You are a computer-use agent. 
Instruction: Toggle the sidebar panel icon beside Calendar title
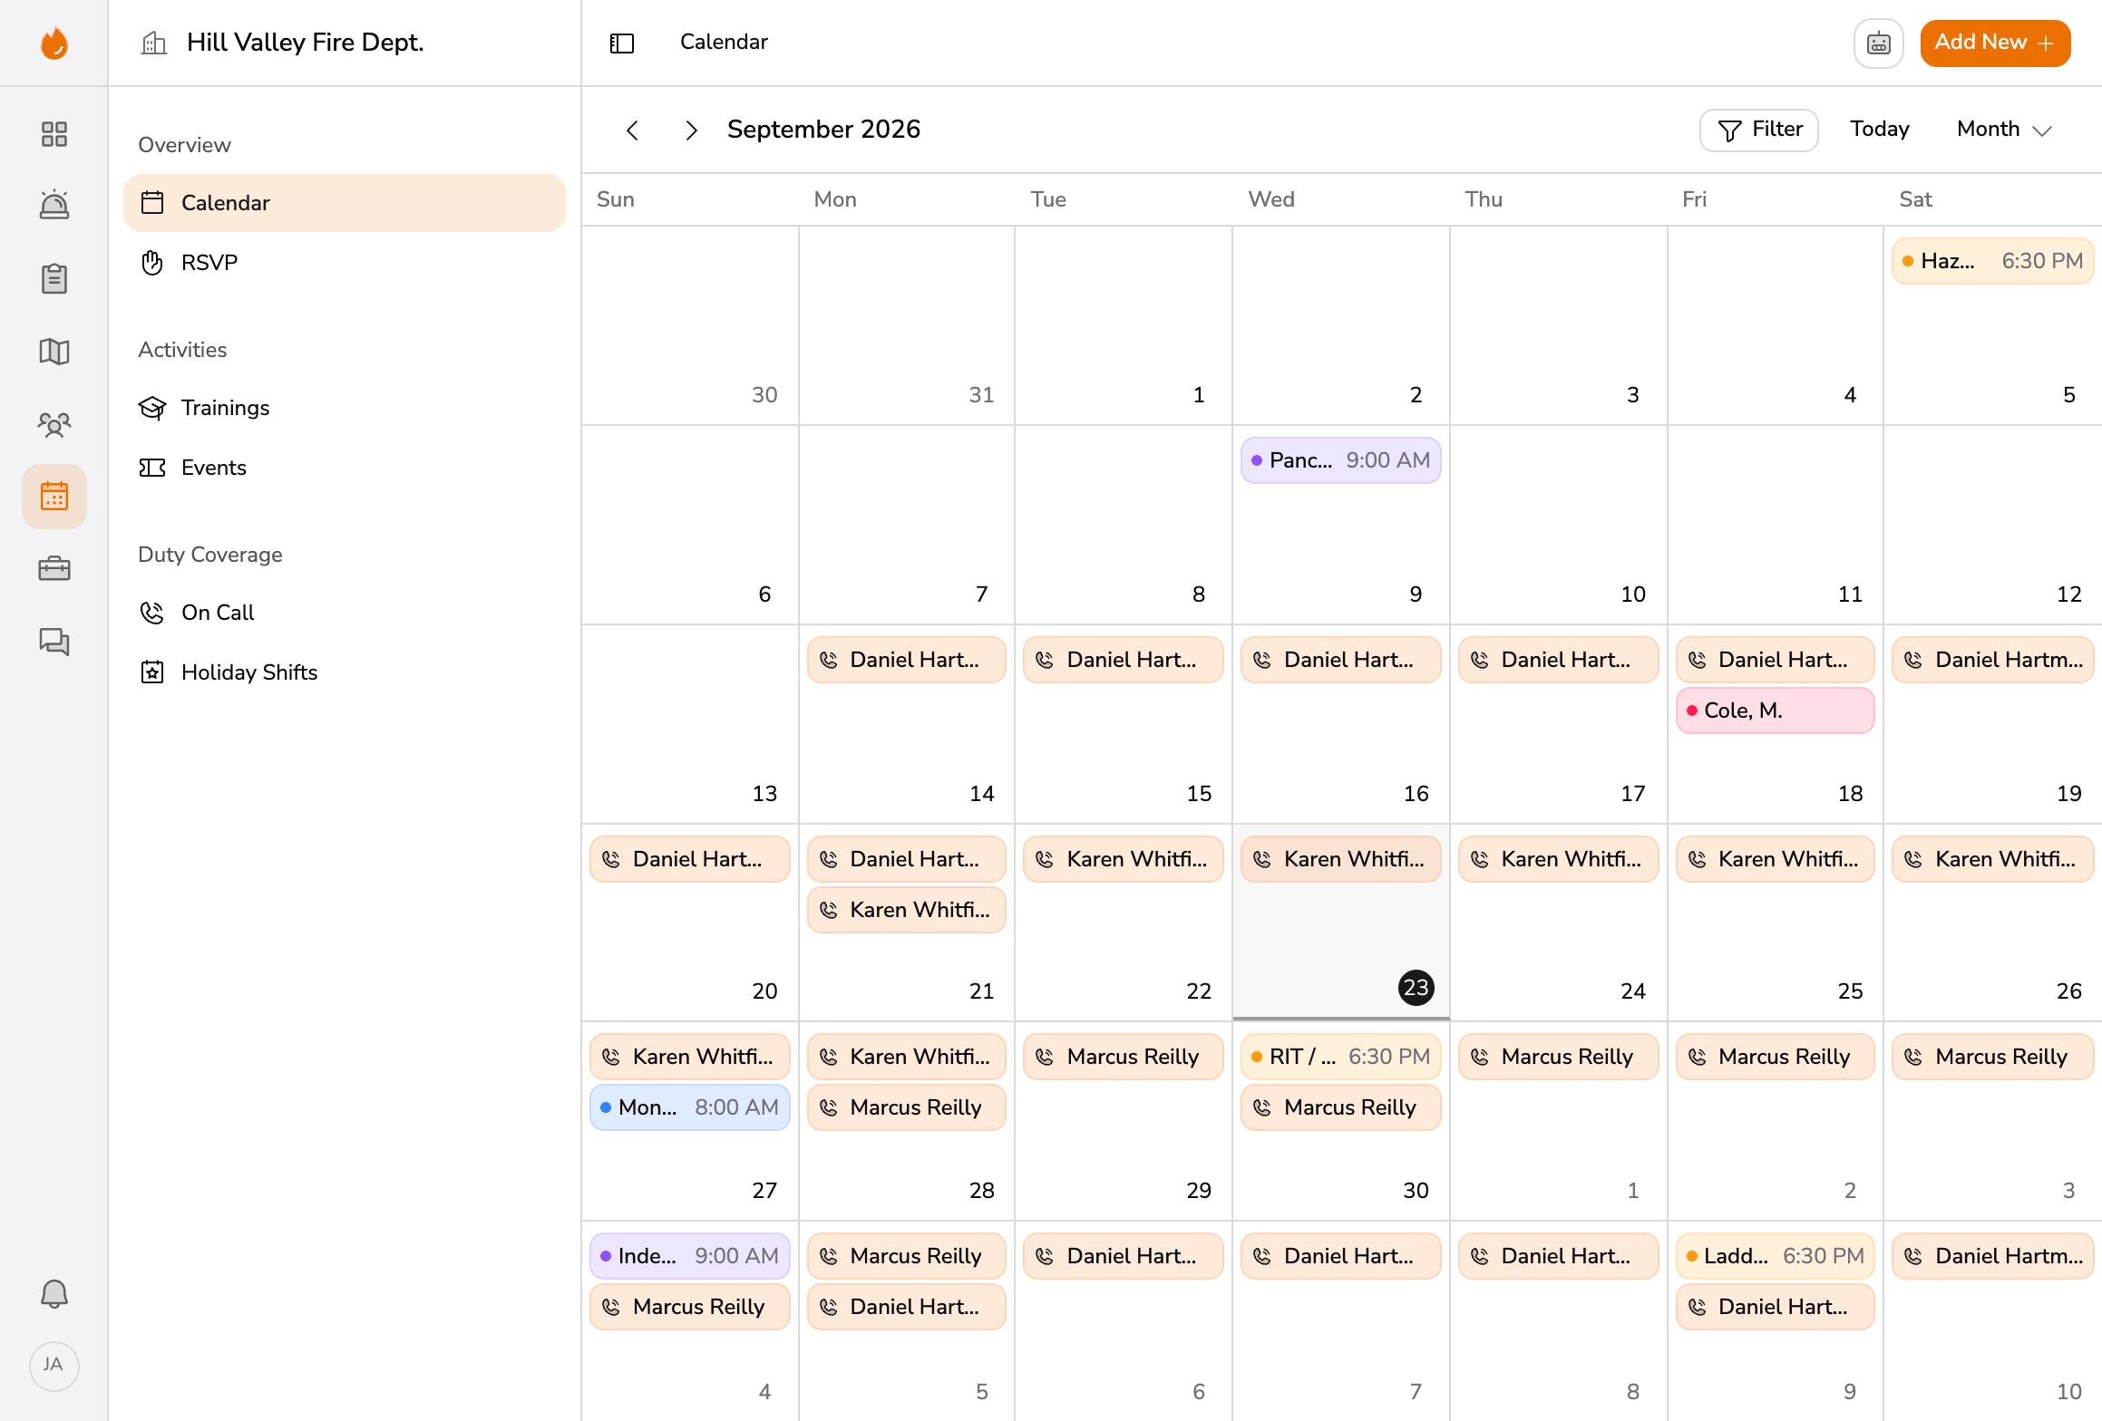(622, 43)
